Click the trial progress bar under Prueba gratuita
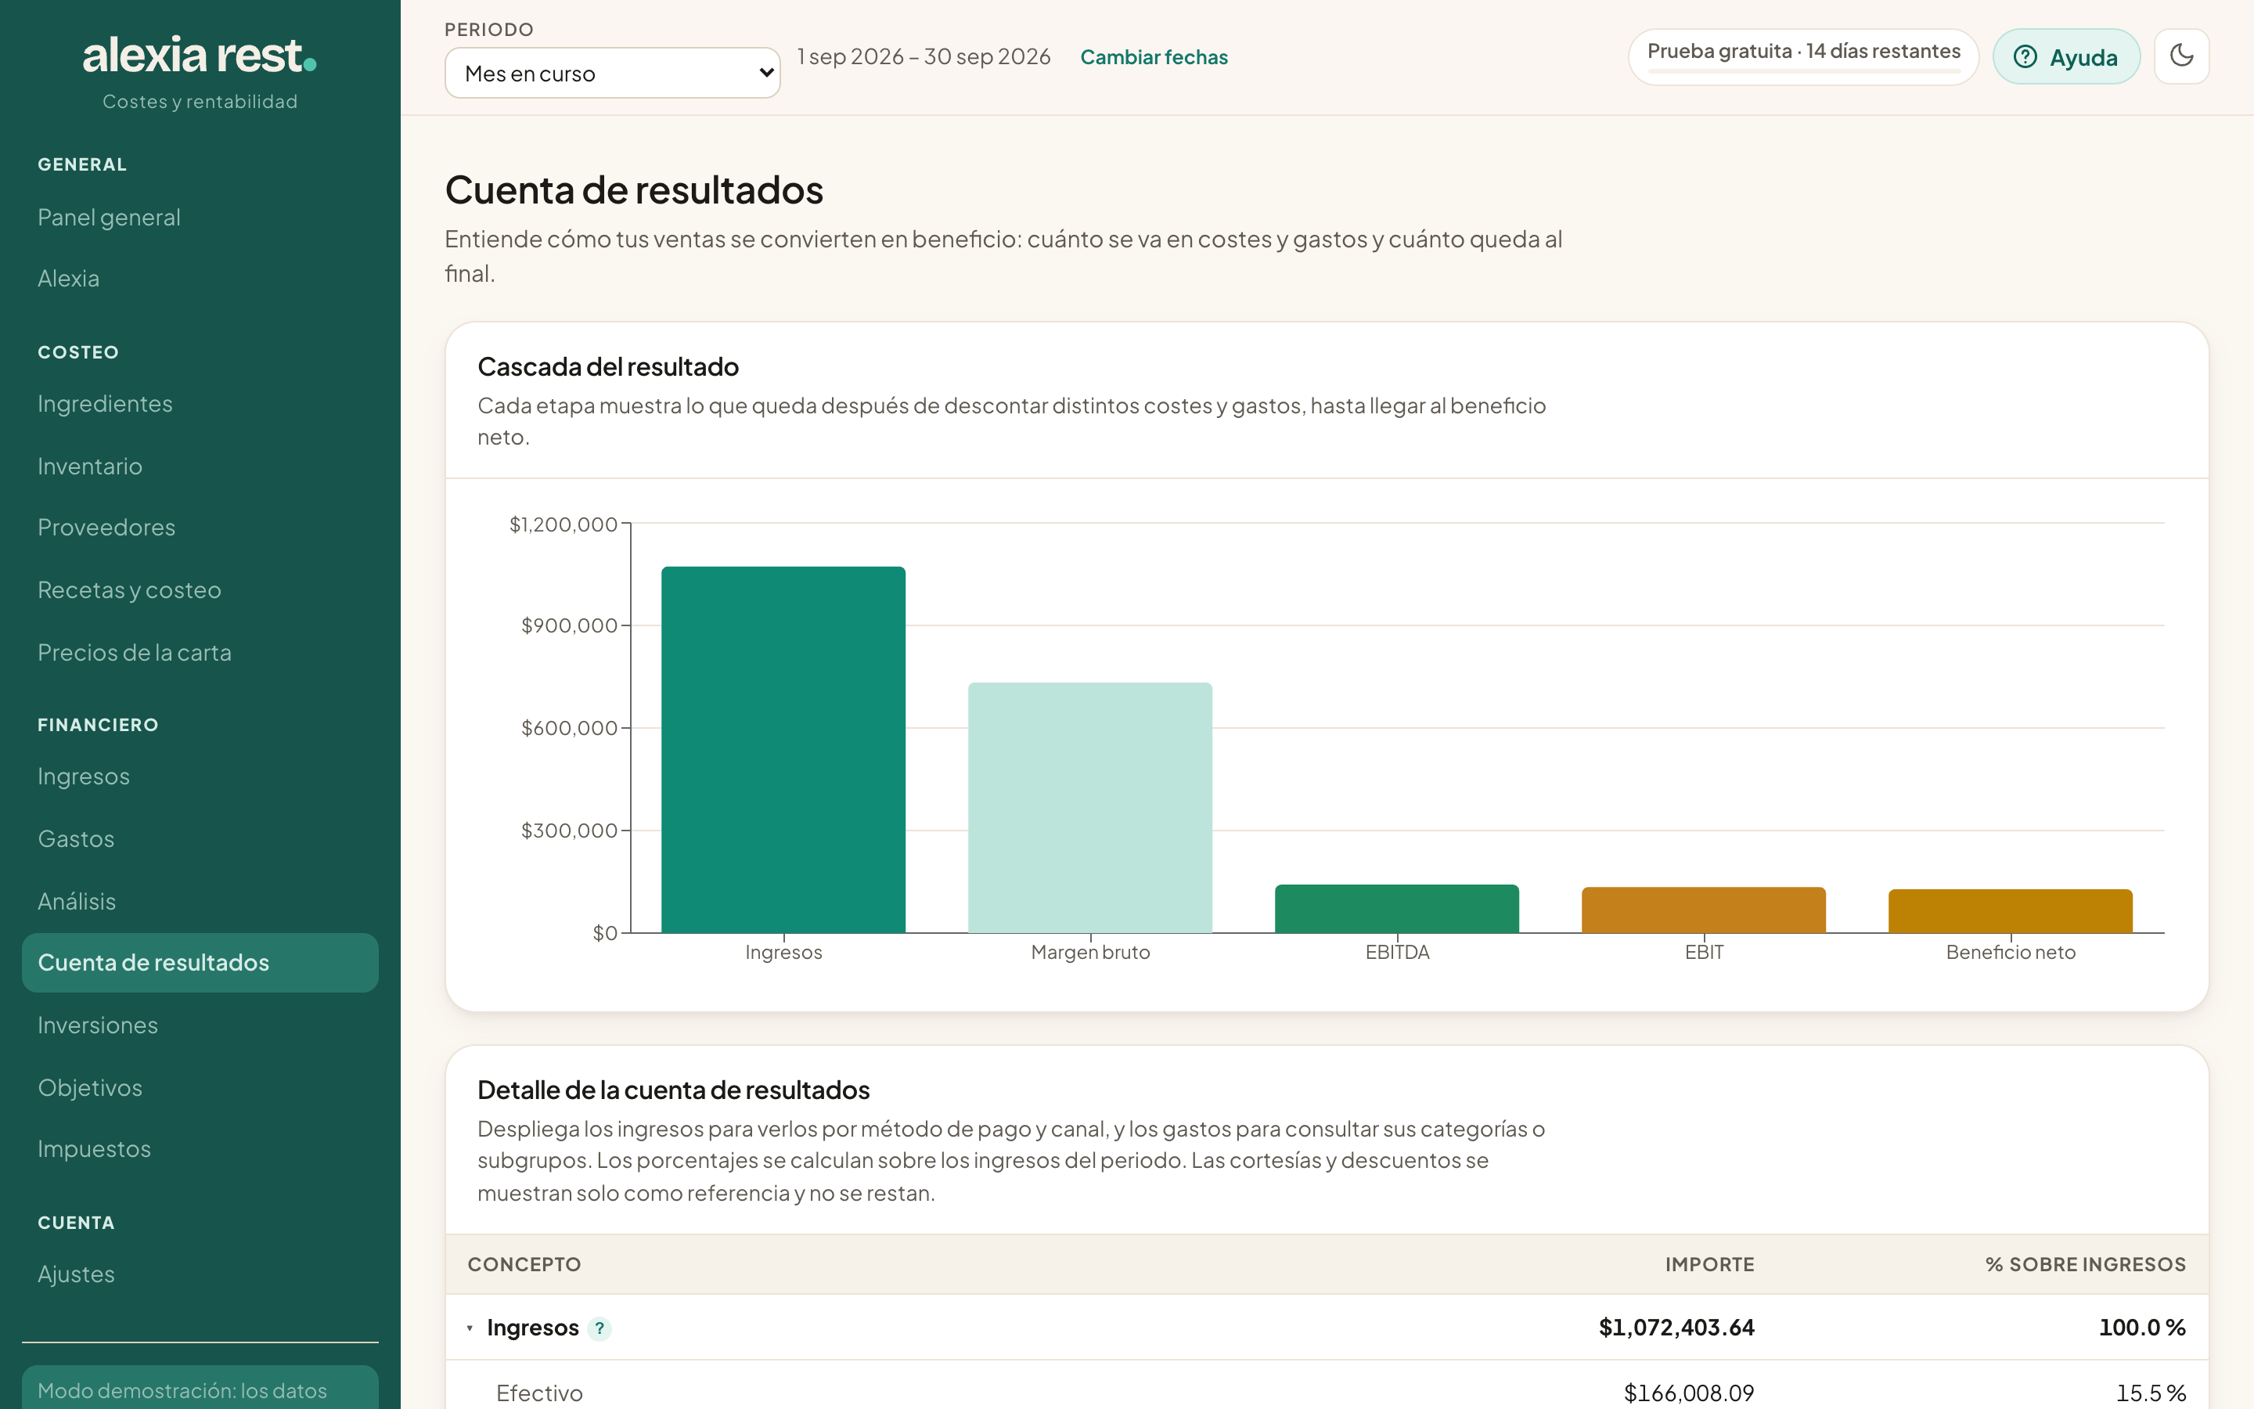The image size is (2254, 1409). pos(1803,70)
